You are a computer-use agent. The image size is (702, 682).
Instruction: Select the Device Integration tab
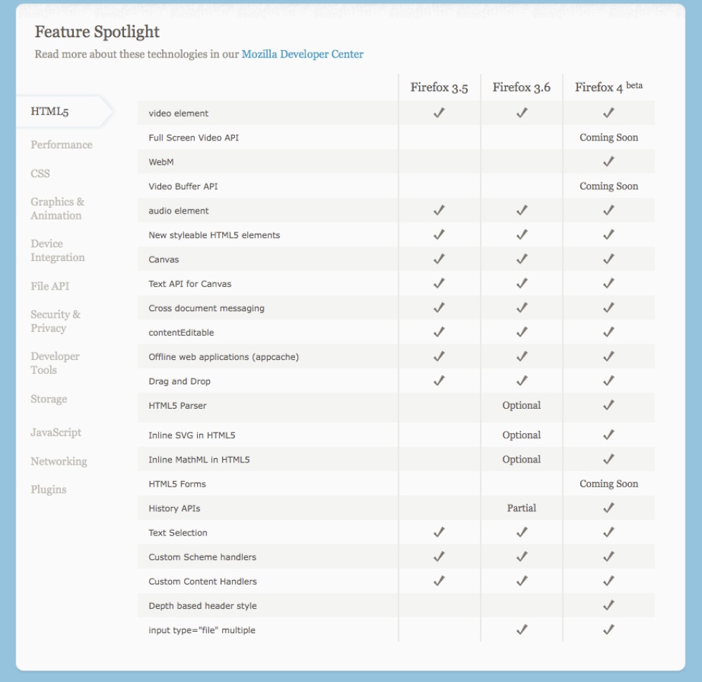[x=57, y=250]
